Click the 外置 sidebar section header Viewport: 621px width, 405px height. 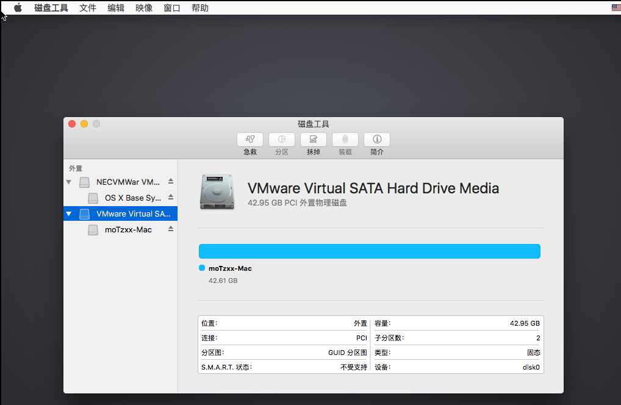coord(76,168)
